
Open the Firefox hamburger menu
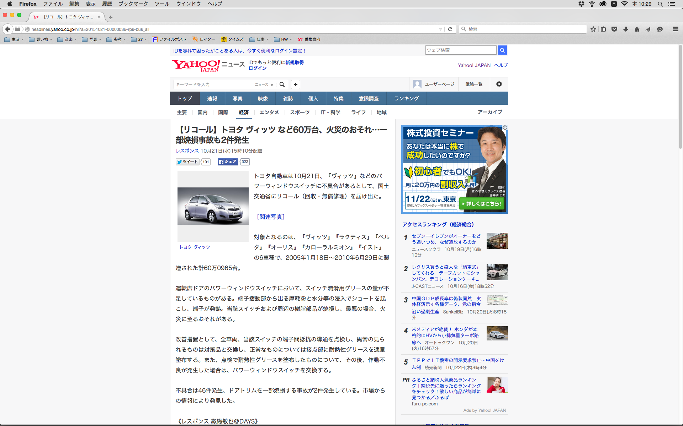pos(675,29)
